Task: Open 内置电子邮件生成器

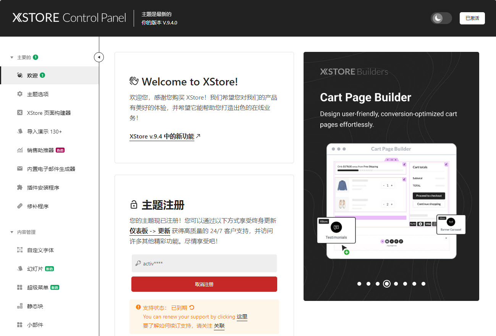Action: pos(50,169)
